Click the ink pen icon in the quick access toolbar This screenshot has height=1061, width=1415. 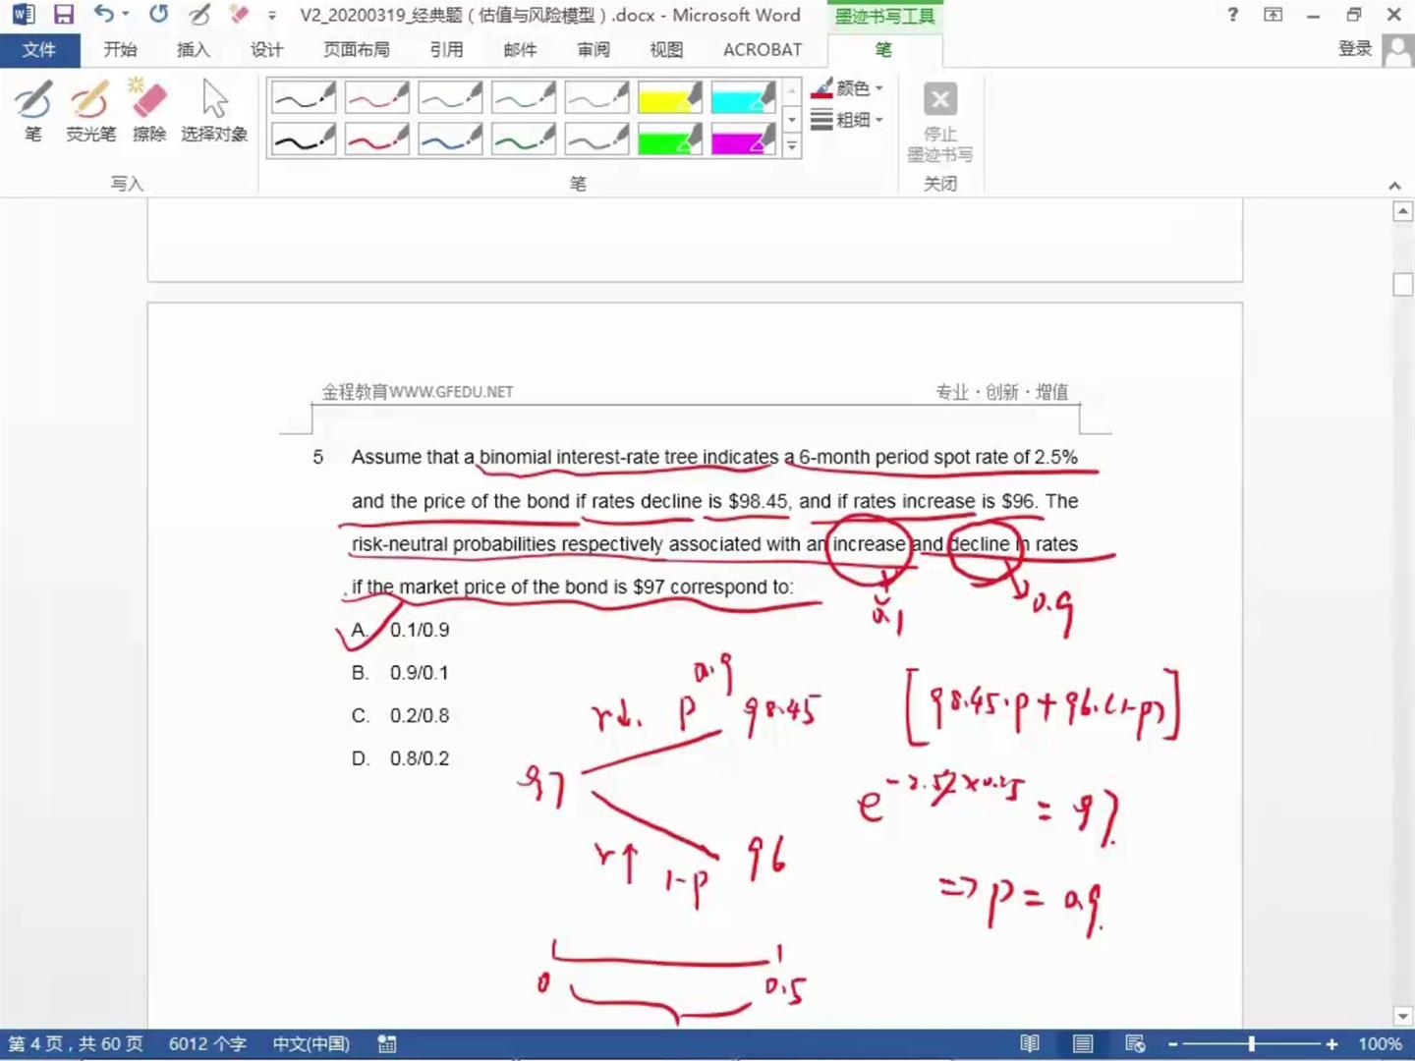(199, 15)
